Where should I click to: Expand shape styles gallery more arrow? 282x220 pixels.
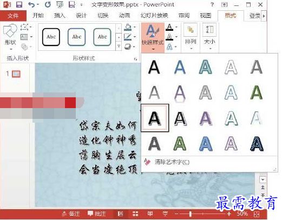(x=119, y=46)
